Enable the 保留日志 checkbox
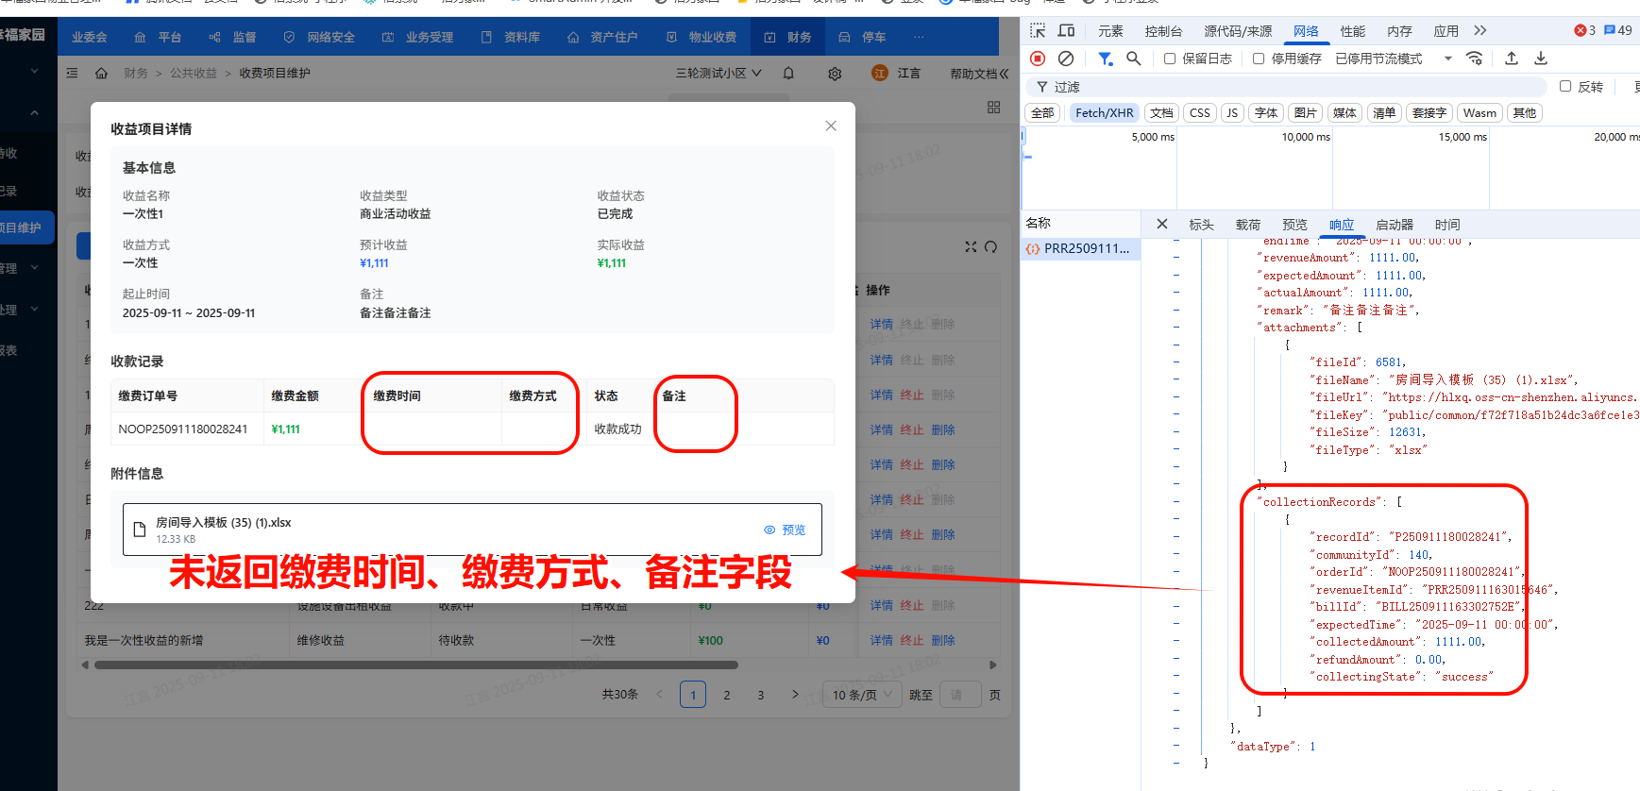1640x791 pixels. tap(1170, 59)
